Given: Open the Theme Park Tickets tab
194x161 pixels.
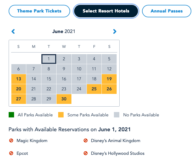Looking at the screenshot, I should coord(39,11).
